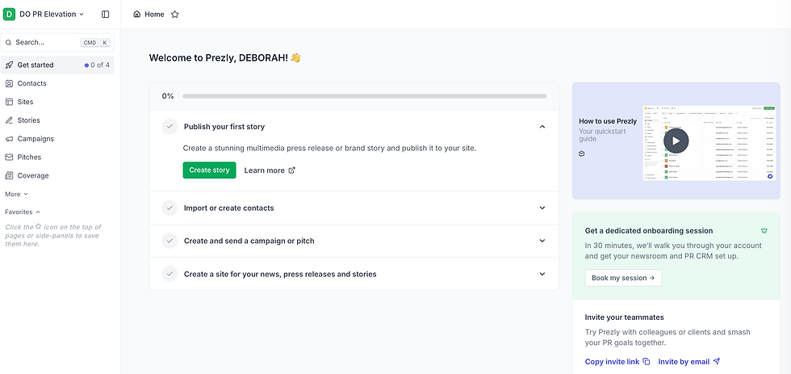This screenshot has height=374, width=791.
Task: Play the How to use Prezly video
Action: pos(676,141)
